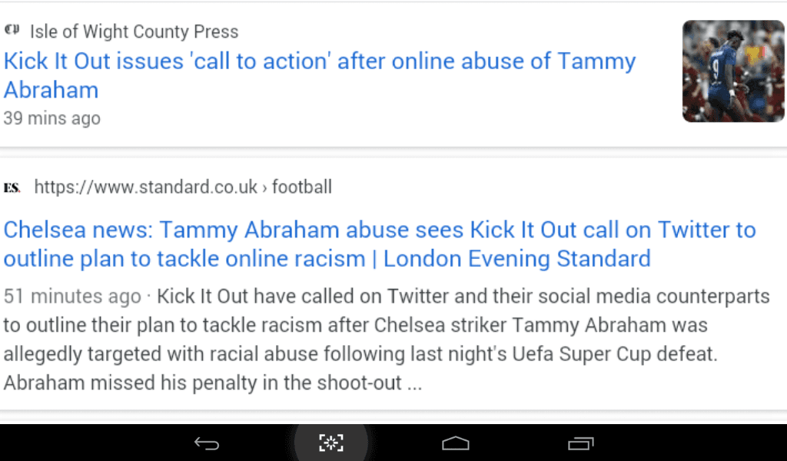Tap the Android home button
Screen dimensions: 787x461
[456, 443]
